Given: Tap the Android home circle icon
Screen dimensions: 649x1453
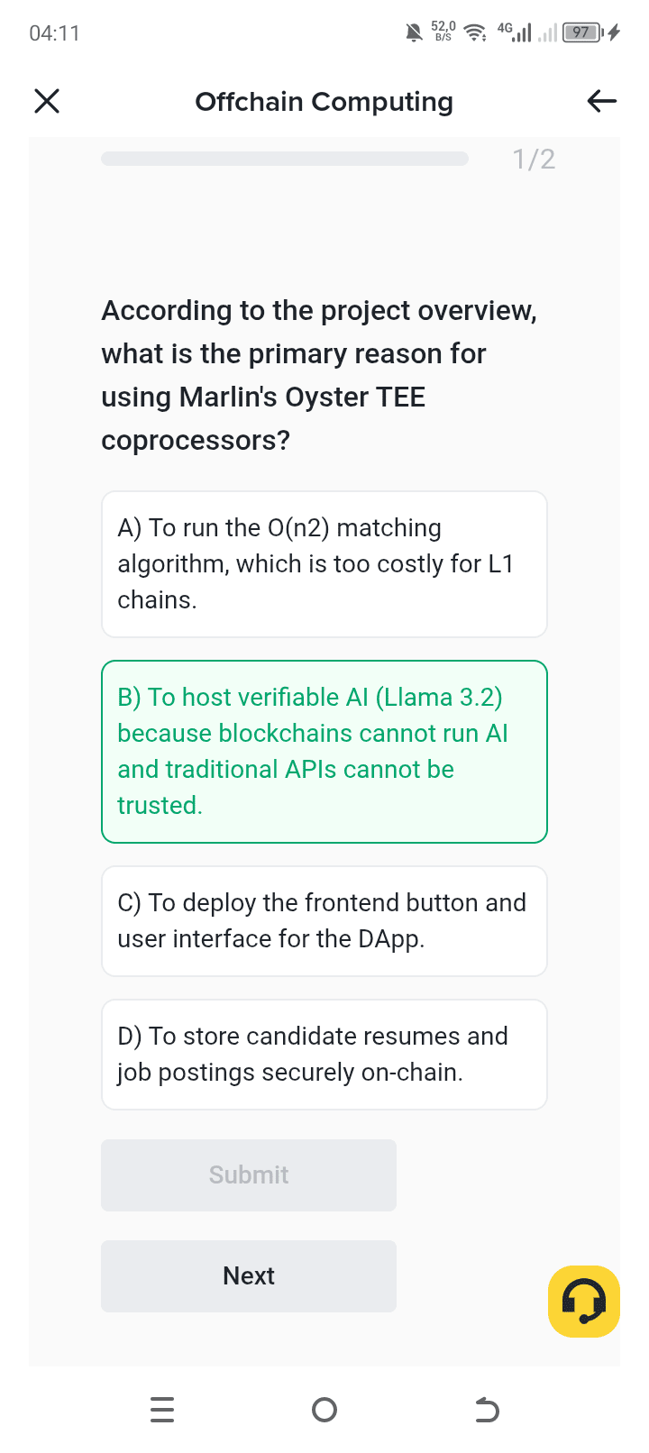Looking at the screenshot, I should [x=324, y=1409].
